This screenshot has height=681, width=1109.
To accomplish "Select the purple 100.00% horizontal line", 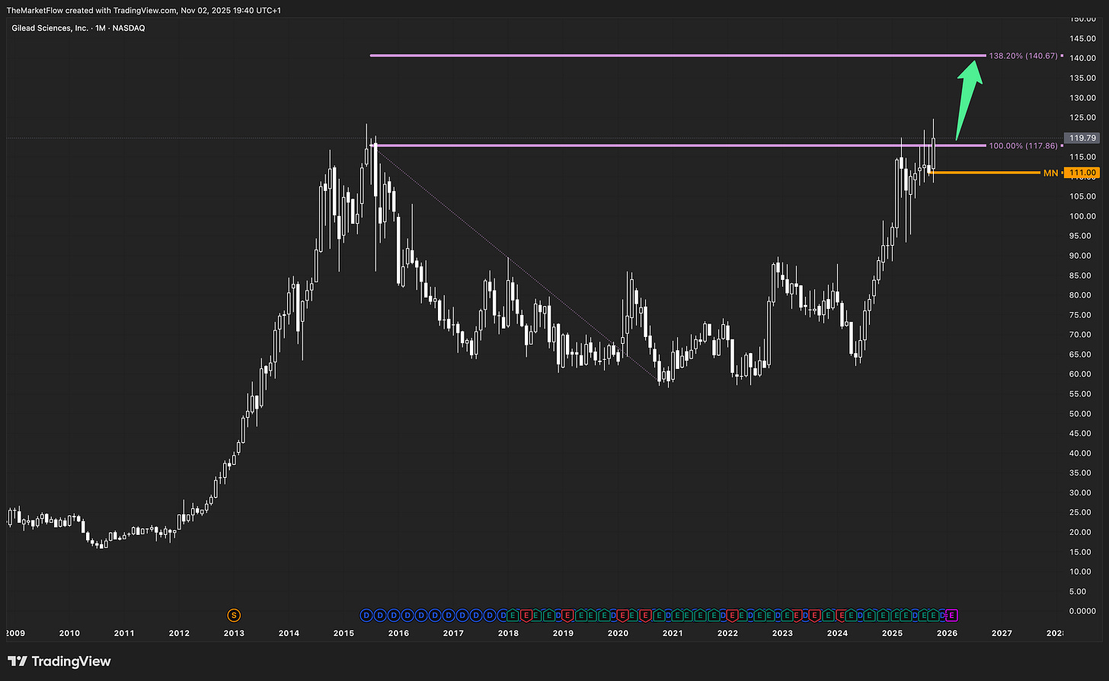I will pyautogui.click(x=676, y=145).
